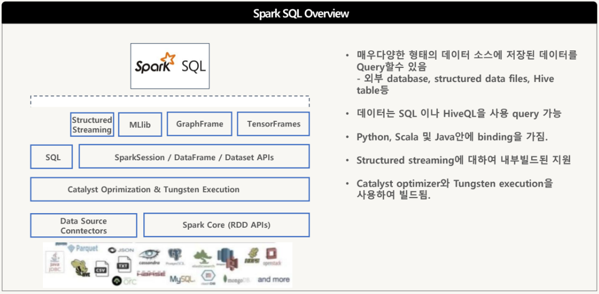Screen dimensions: 599x294
Task: Click the Amazon Redshift/S3 logo
Action: (227, 258)
